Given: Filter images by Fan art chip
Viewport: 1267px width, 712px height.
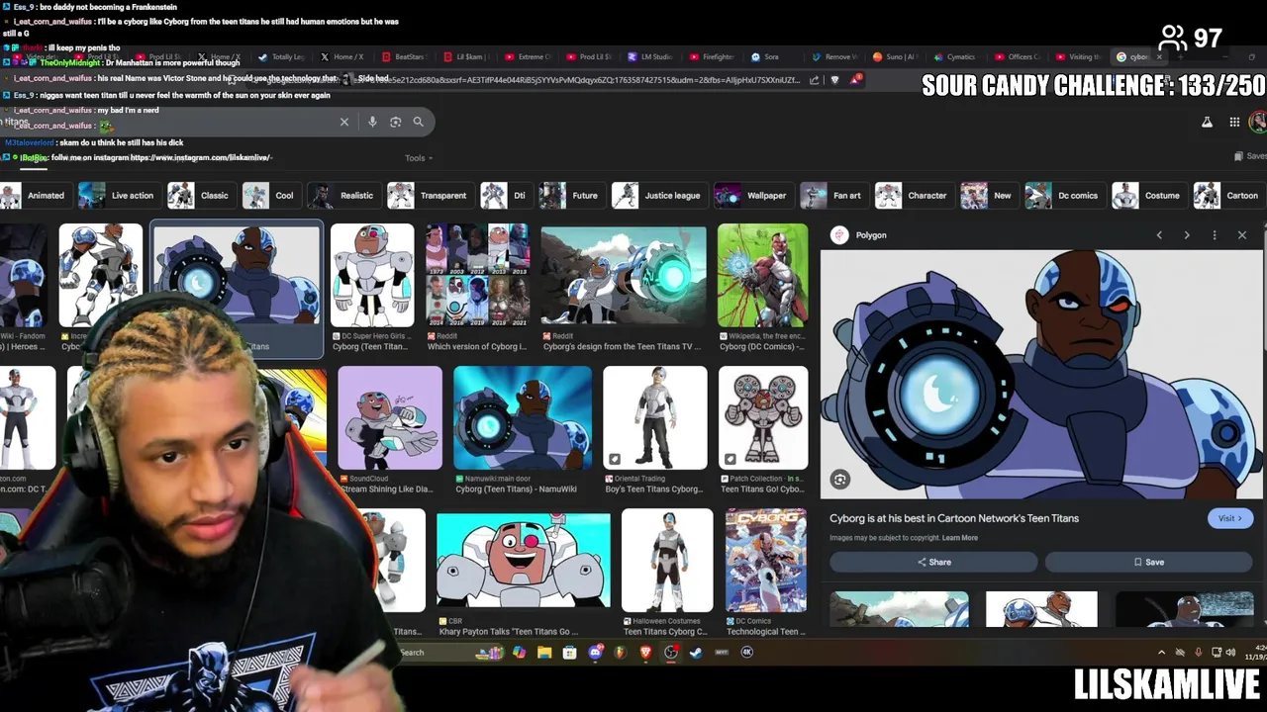Looking at the screenshot, I should pyautogui.click(x=832, y=196).
